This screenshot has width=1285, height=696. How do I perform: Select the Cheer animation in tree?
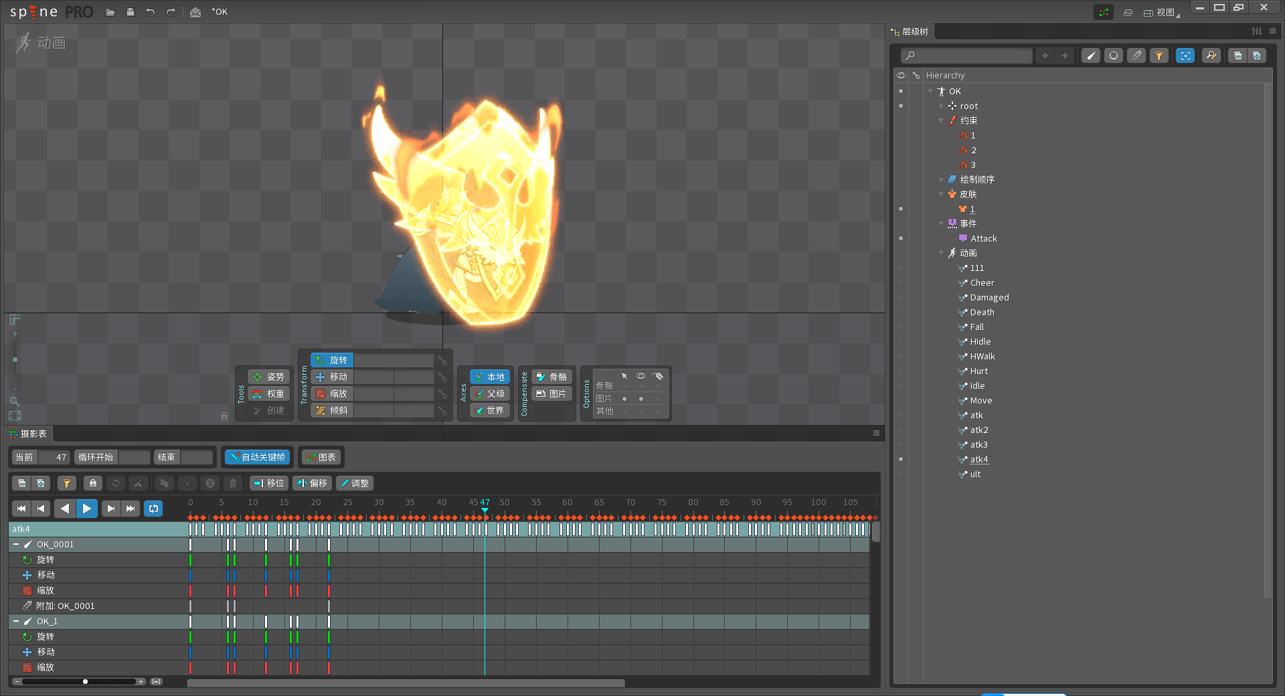tap(982, 282)
